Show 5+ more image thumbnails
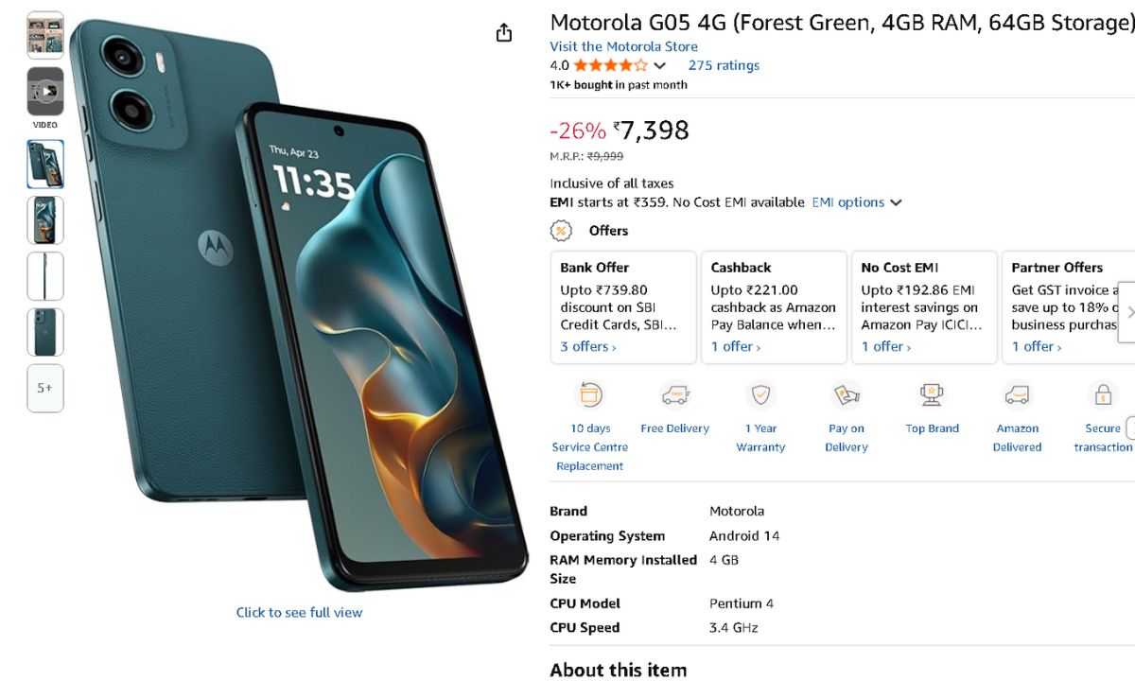This screenshot has height=681, width=1135. (x=45, y=388)
